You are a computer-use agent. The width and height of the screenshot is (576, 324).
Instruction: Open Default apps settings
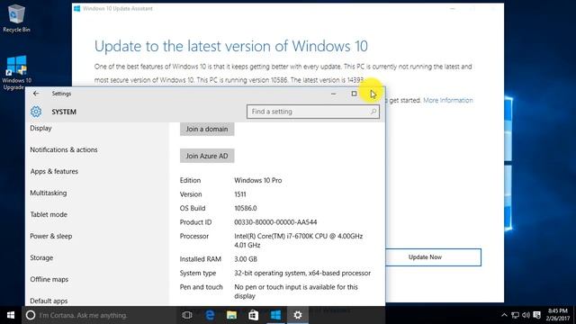(x=49, y=301)
